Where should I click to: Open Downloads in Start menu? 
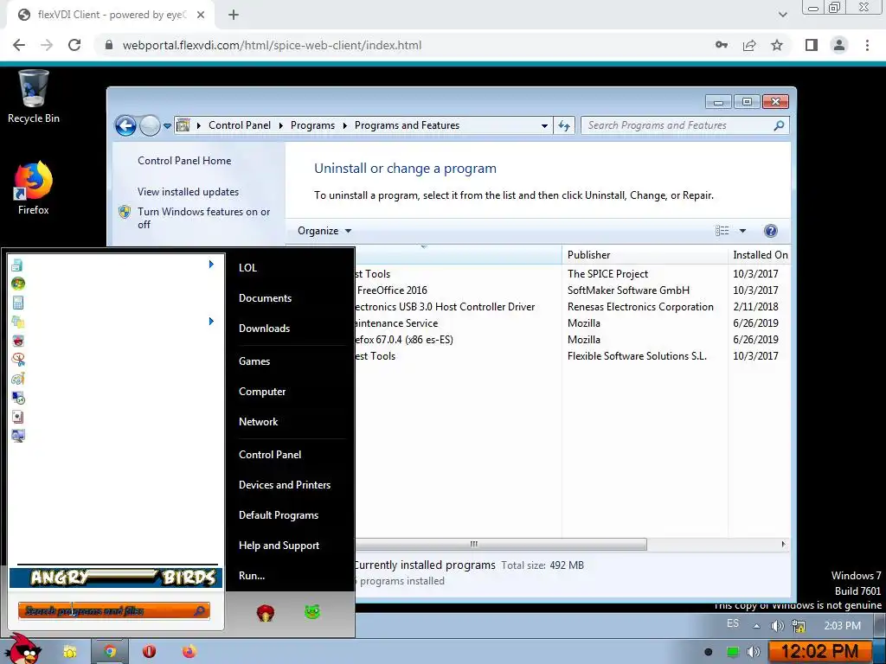[x=264, y=328]
